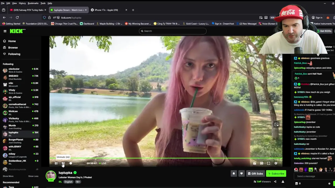Screen dimensions: 335x188
Task: Report the stream using warning icon
Action: (x=283, y=181)
